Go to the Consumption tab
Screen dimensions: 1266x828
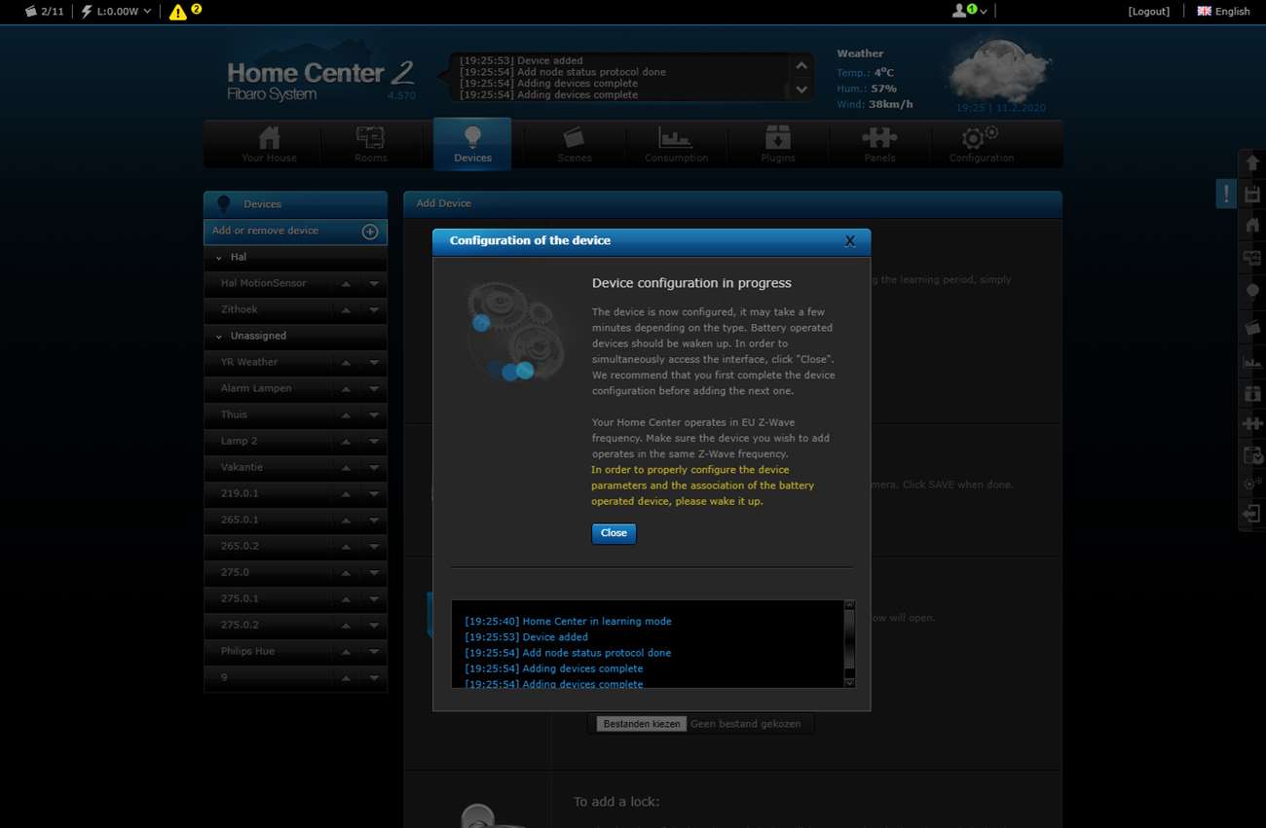pos(676,144)
